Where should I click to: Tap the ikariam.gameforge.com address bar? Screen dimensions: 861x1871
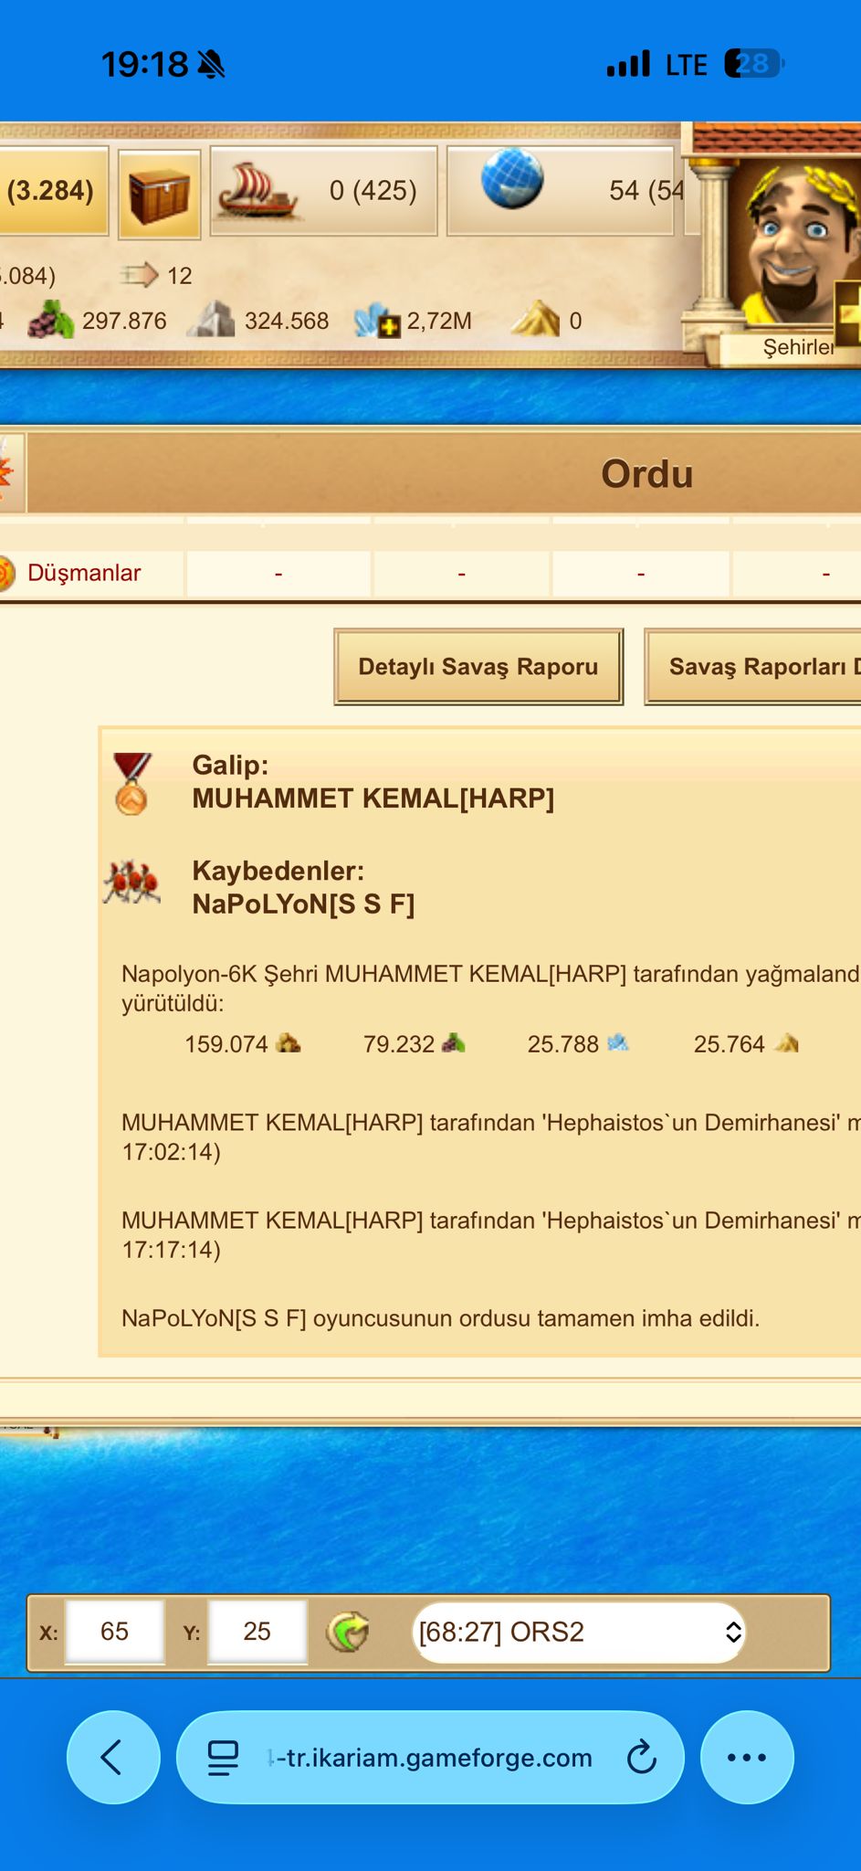pos(430,1757)
